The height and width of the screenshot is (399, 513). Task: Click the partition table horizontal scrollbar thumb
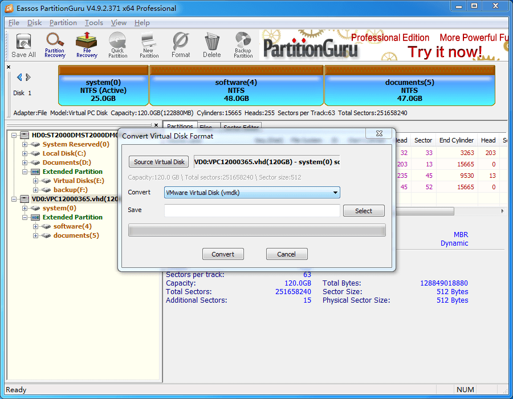pyautogui.click(x=425, y=211)
